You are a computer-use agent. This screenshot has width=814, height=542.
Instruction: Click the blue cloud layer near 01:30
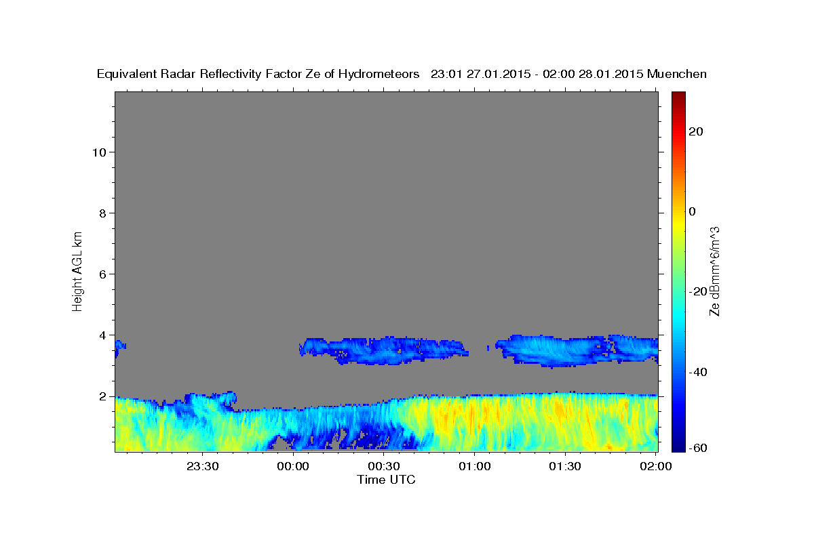[577, 350]
